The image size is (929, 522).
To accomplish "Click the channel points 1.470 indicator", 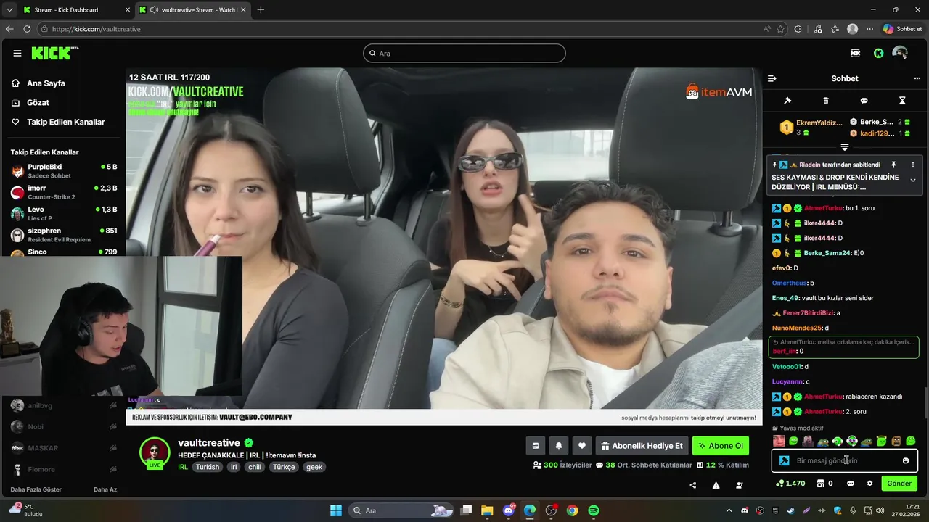I will tap(790, 484).
